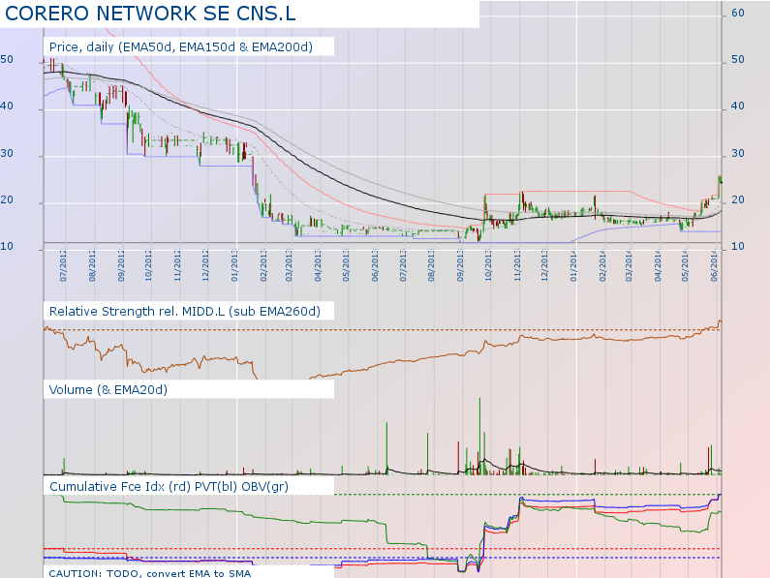Screen dimensions: 770x578
Task: Click the right-axis price value 60
Action: pyautogui.click(x=738, y=14)
